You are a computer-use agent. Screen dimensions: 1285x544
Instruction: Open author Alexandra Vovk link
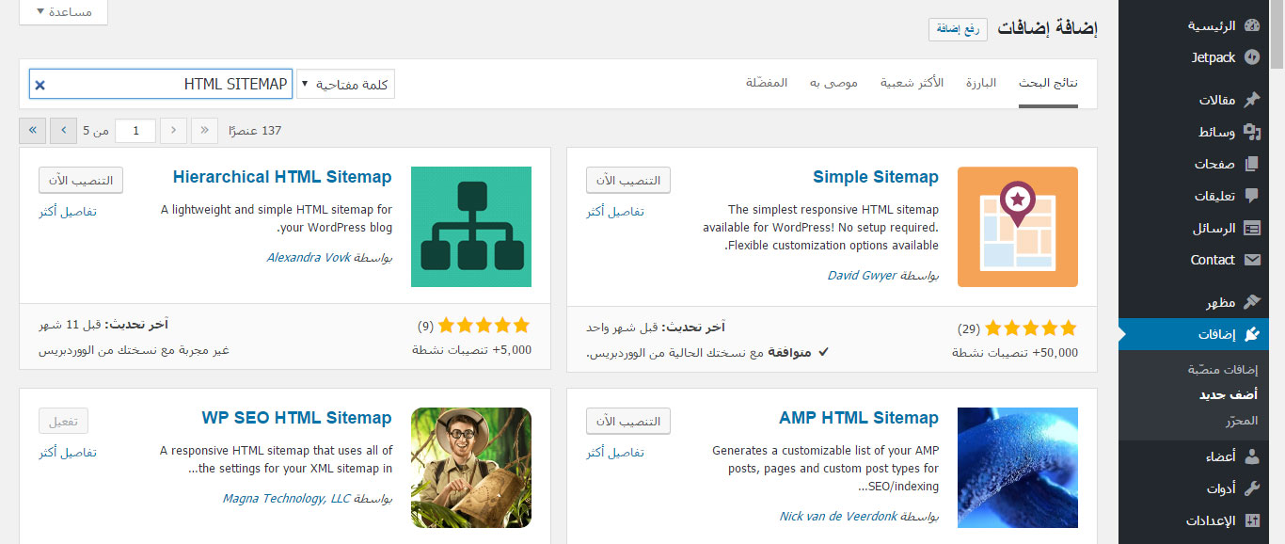[x=309, y=257]
